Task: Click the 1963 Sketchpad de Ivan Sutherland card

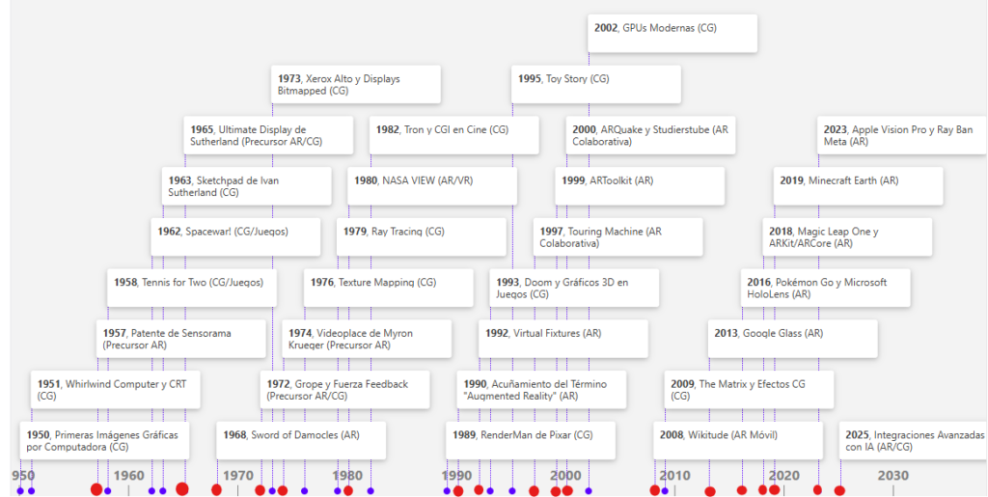Action: (x=246, y=186)
